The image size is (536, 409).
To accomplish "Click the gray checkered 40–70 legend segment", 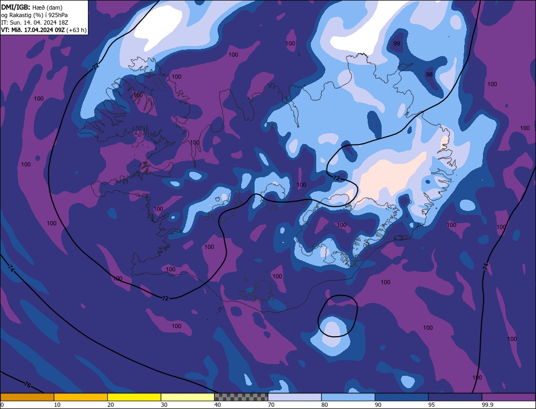I will [x=241, y=397].
